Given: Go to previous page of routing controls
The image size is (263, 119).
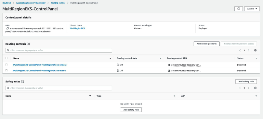Looking at the screenshot, I should tap(240, 50).
